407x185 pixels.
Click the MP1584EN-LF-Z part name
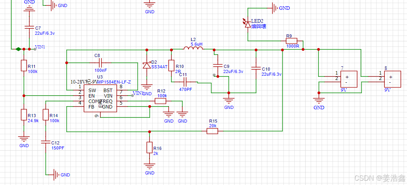tap(114, 82)
